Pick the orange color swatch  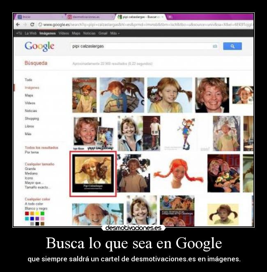pyautogui.click(x=32, y=213)
